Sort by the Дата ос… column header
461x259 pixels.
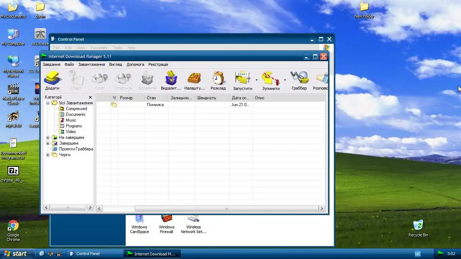coord(241,98)
